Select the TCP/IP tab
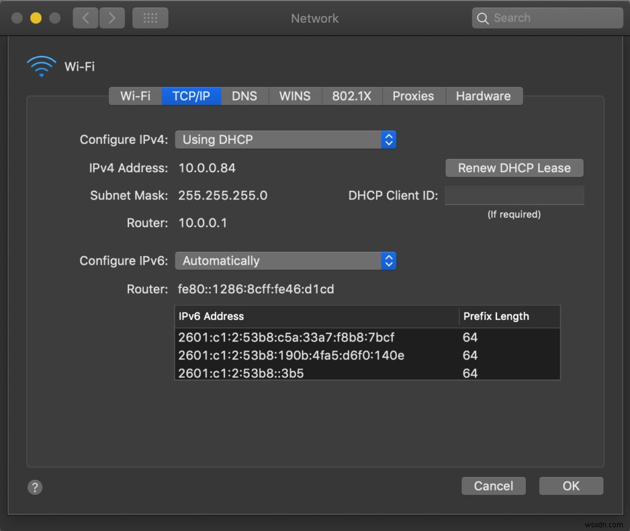This screenshot has height=531, width=630. pos(191,96)
